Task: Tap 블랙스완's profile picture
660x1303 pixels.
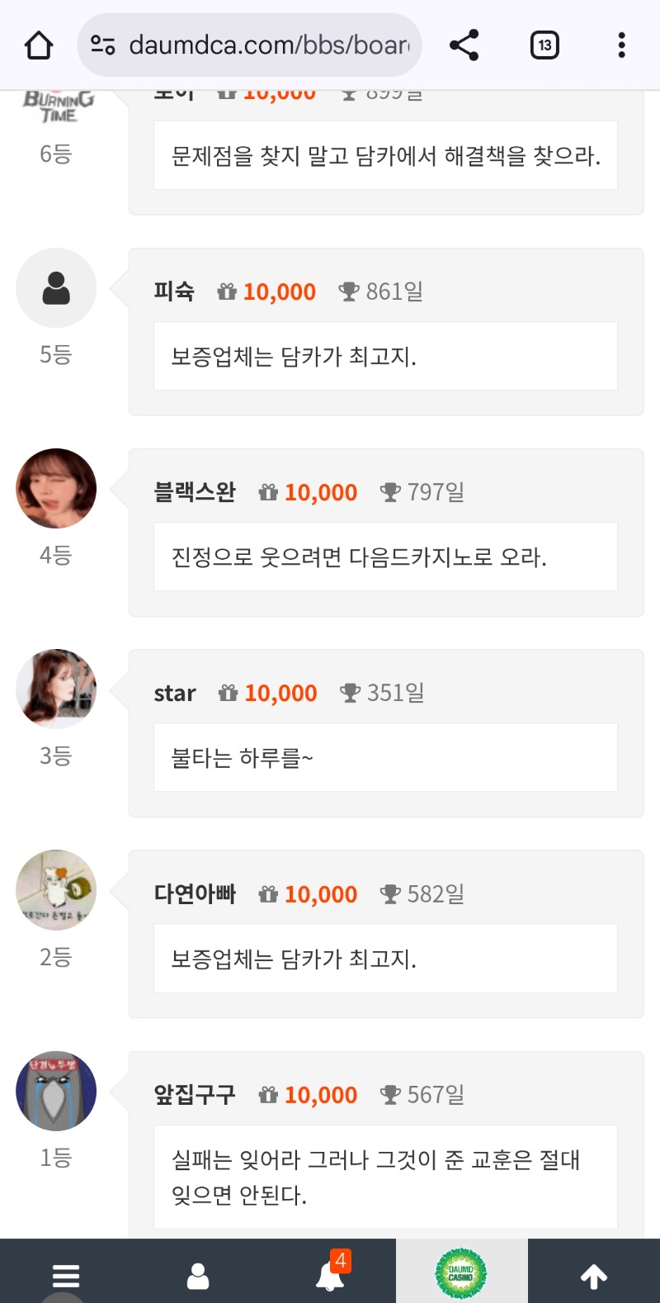Action: (x=56, y=489)
